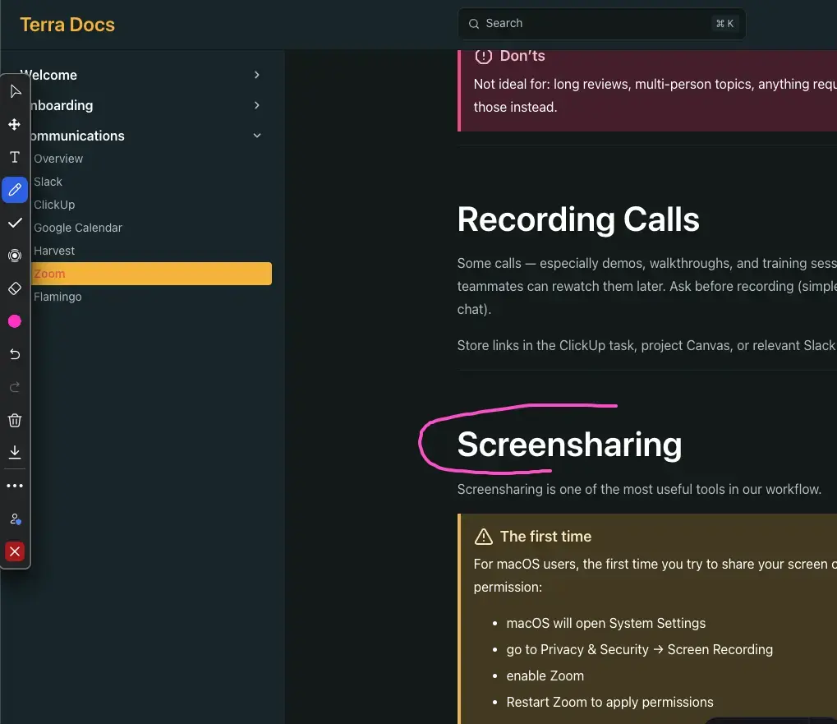Open the Google Calendar page
The height and width of the screenshot is (724, 837).
tap(78, 228)
